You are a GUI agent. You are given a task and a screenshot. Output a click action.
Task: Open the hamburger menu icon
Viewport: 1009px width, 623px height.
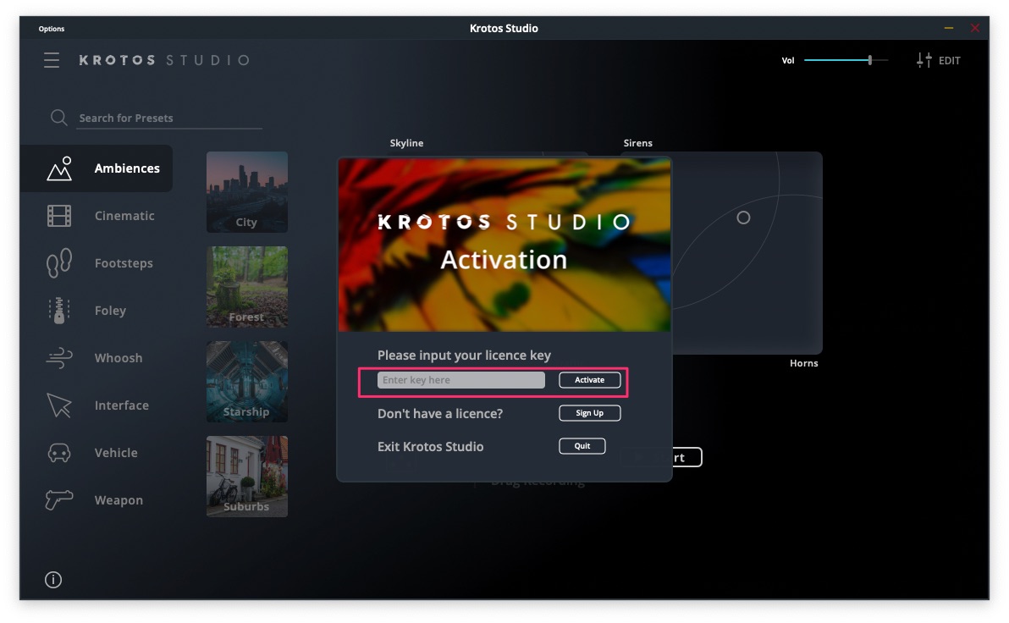pos(52,60)
